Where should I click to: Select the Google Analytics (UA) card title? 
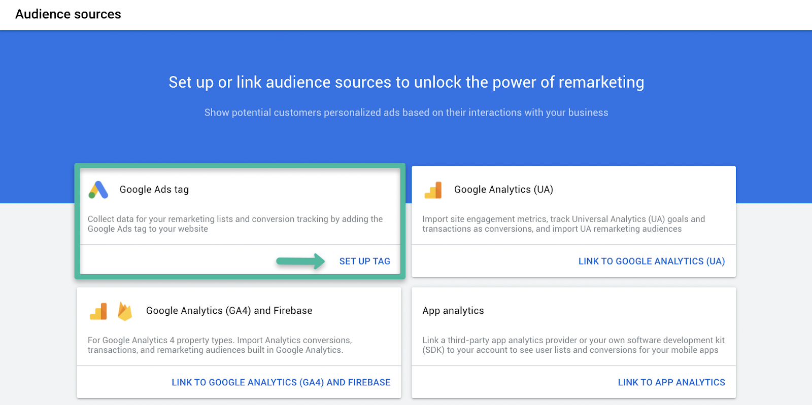pyautogui.click(x=503, y=190)
